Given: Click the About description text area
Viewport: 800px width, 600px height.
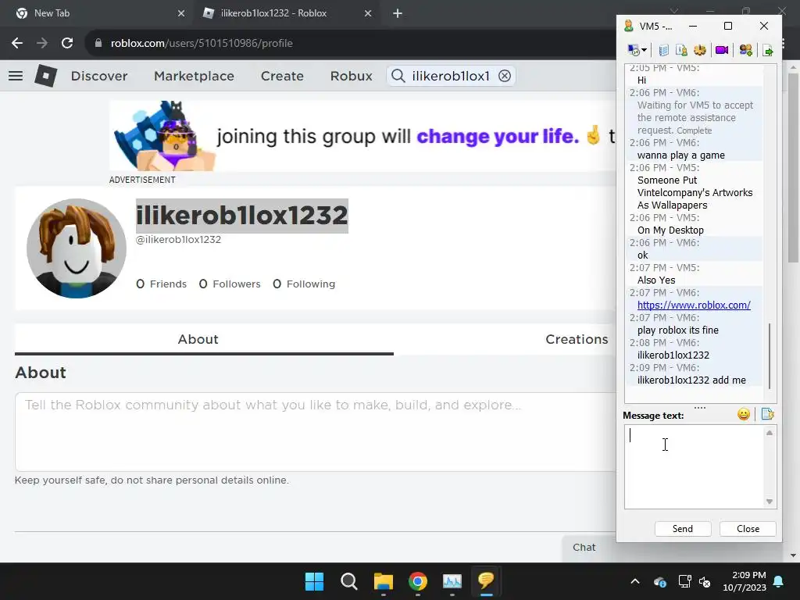Looking at the screenshot, I should 316,431.
